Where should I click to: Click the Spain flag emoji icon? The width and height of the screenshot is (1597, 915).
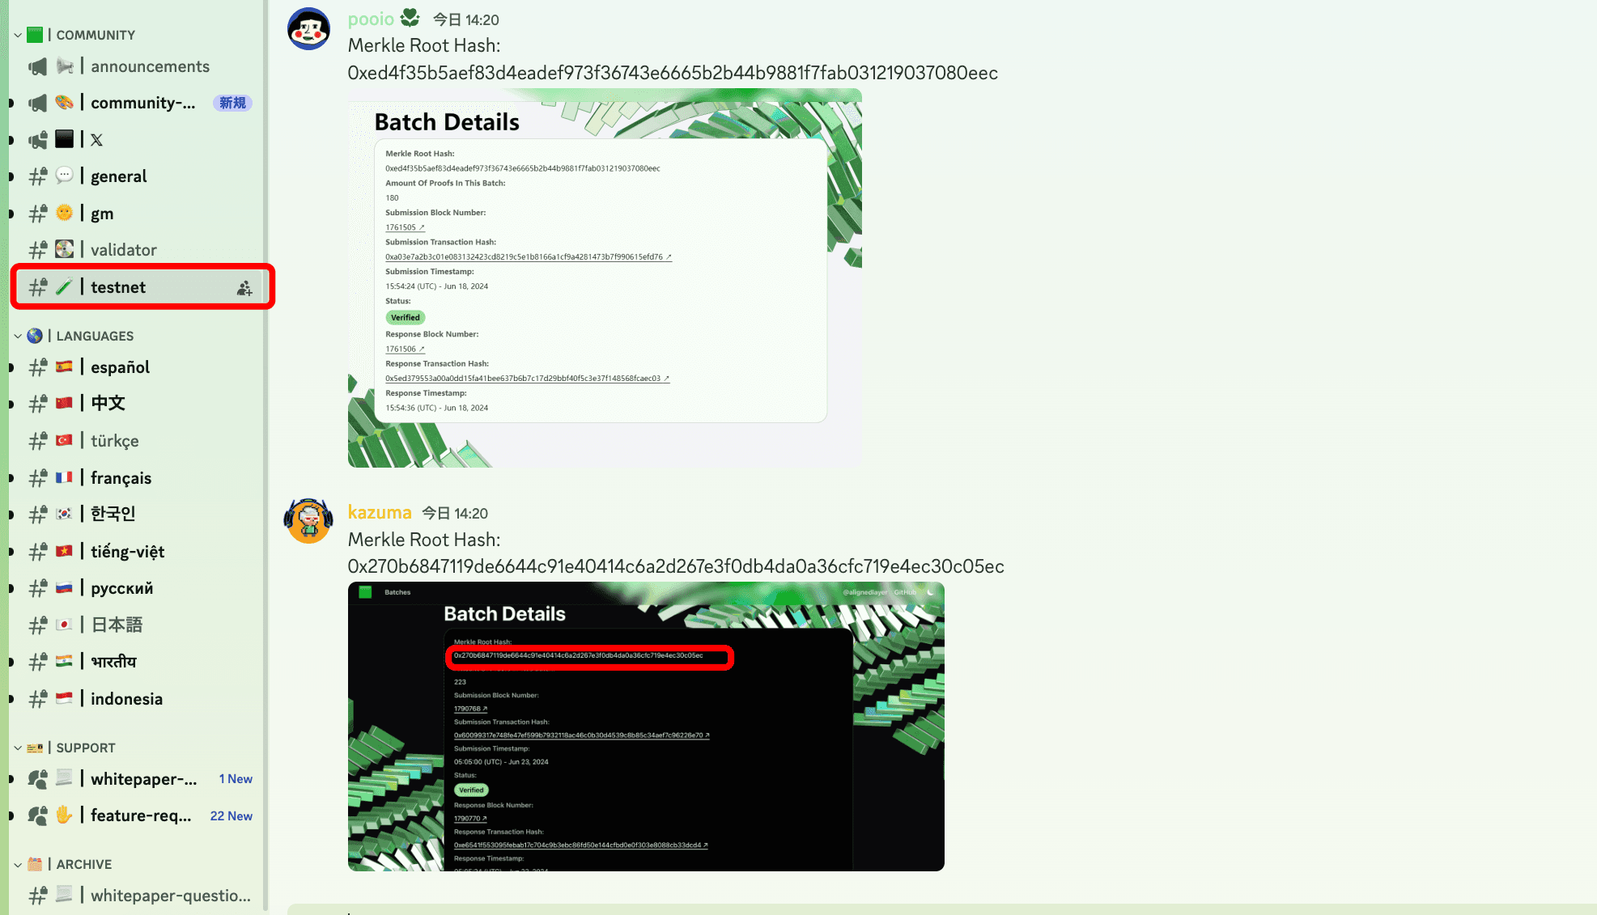(x=65, y=366)
